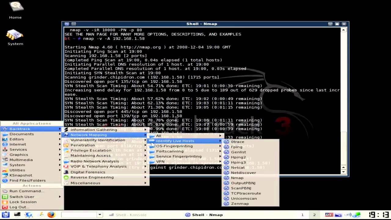Click the taskbar clock
Image resolution: width=391 pixels, height=220 pixels.
(379, 215)
